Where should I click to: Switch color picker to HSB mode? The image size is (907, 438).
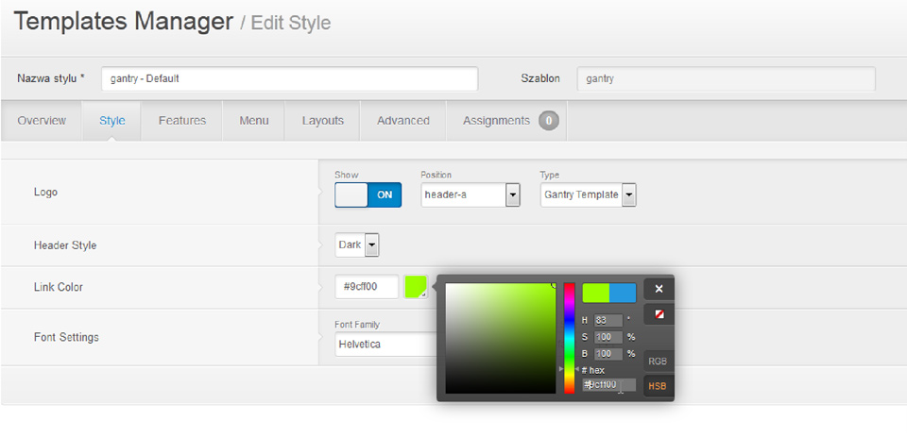point(659,386)
